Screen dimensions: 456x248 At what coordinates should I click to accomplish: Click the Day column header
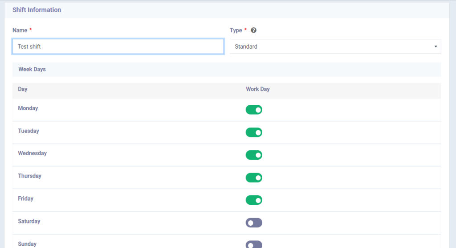click(23, 89)
